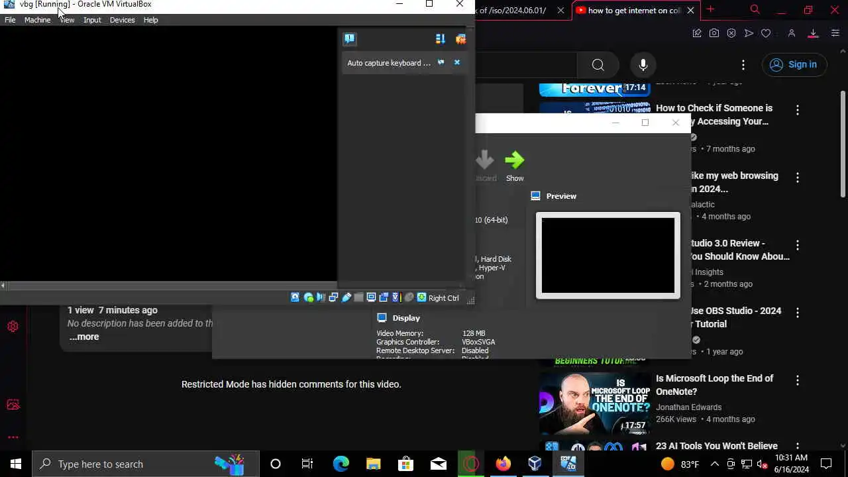Dismiss the Auto capture keyboard notification
This screenshot has height=477, width=848.
pos(456,62)
